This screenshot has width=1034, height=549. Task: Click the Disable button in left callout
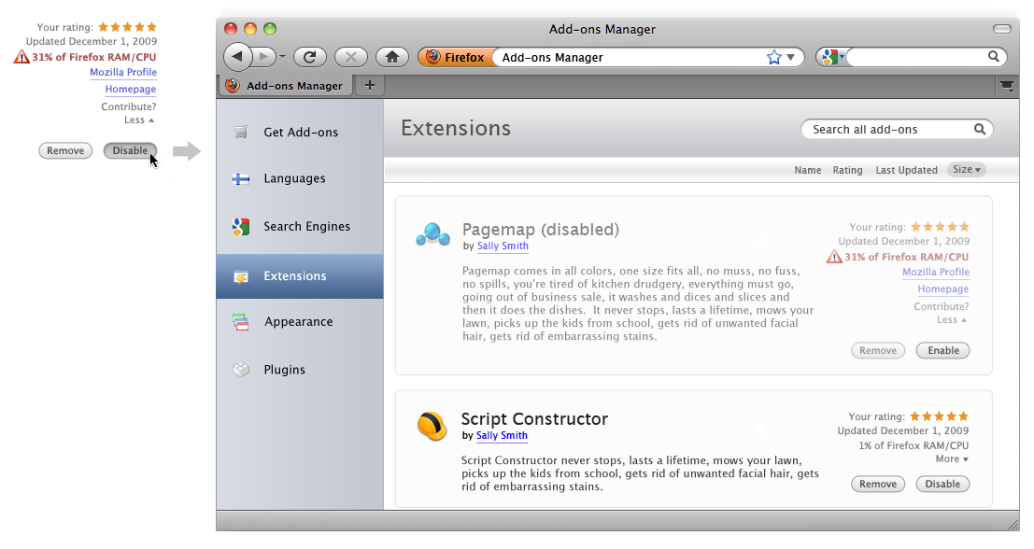(x=131, y=151)
